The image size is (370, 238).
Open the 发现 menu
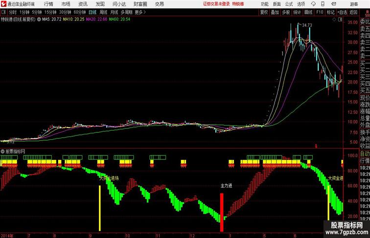100,4
